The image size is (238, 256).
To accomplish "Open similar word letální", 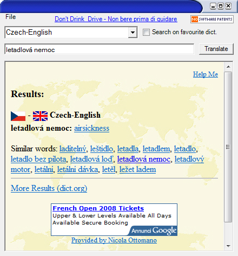I will pos(44,169).
